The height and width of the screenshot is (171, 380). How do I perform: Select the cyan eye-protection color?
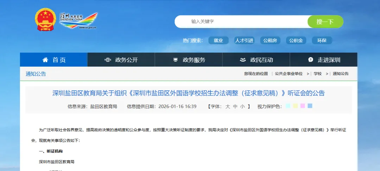point(288,105)
